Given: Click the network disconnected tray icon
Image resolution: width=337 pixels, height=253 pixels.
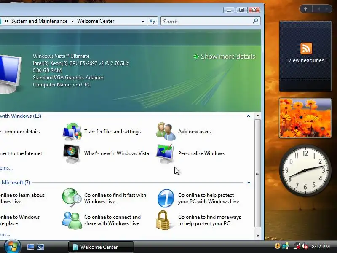Looking at the screenshot, I should click(297, 246).
